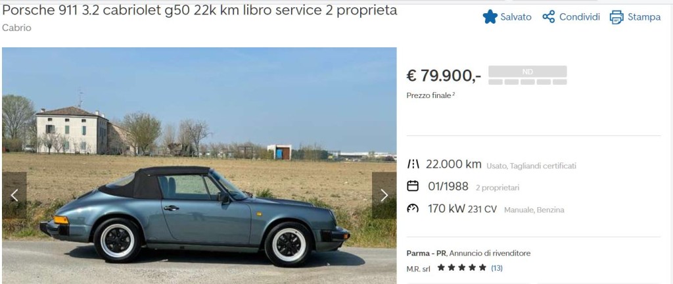This screenshot has height=284, width=673.
Task: Click the share Condividi icon
Action: pos(549,17)
